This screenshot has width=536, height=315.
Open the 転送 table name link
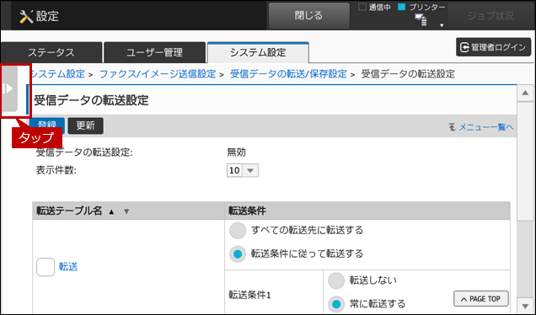tap(68, 267)
